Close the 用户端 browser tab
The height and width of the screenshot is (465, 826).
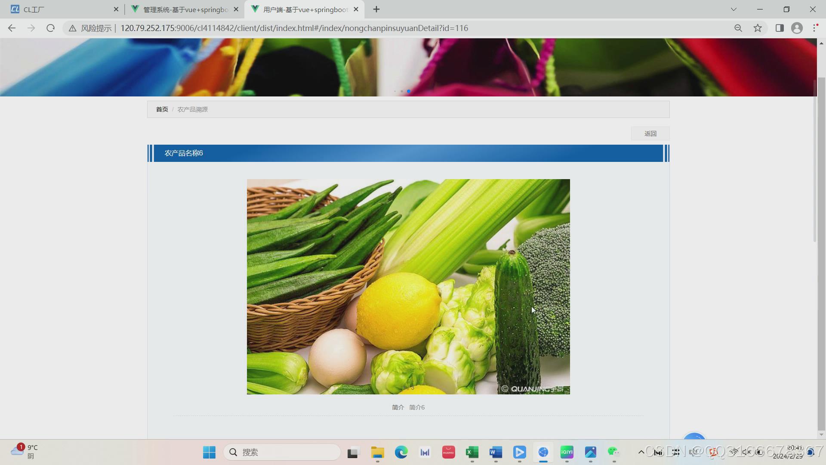coord(356,9)
